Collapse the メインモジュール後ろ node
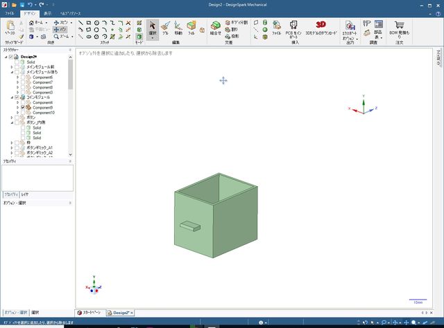Viewport: 444px width, 328px height. (x=12, y=72)
